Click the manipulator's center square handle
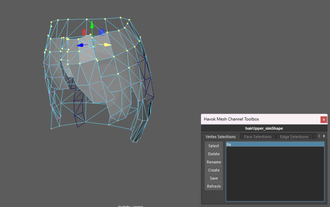 [x=92, y=44]
